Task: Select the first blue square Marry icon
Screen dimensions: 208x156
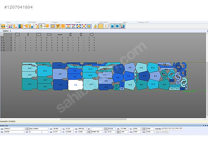Action: point(112,26)
